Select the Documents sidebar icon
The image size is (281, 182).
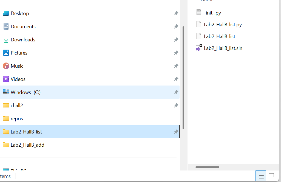tap(6, 26)
